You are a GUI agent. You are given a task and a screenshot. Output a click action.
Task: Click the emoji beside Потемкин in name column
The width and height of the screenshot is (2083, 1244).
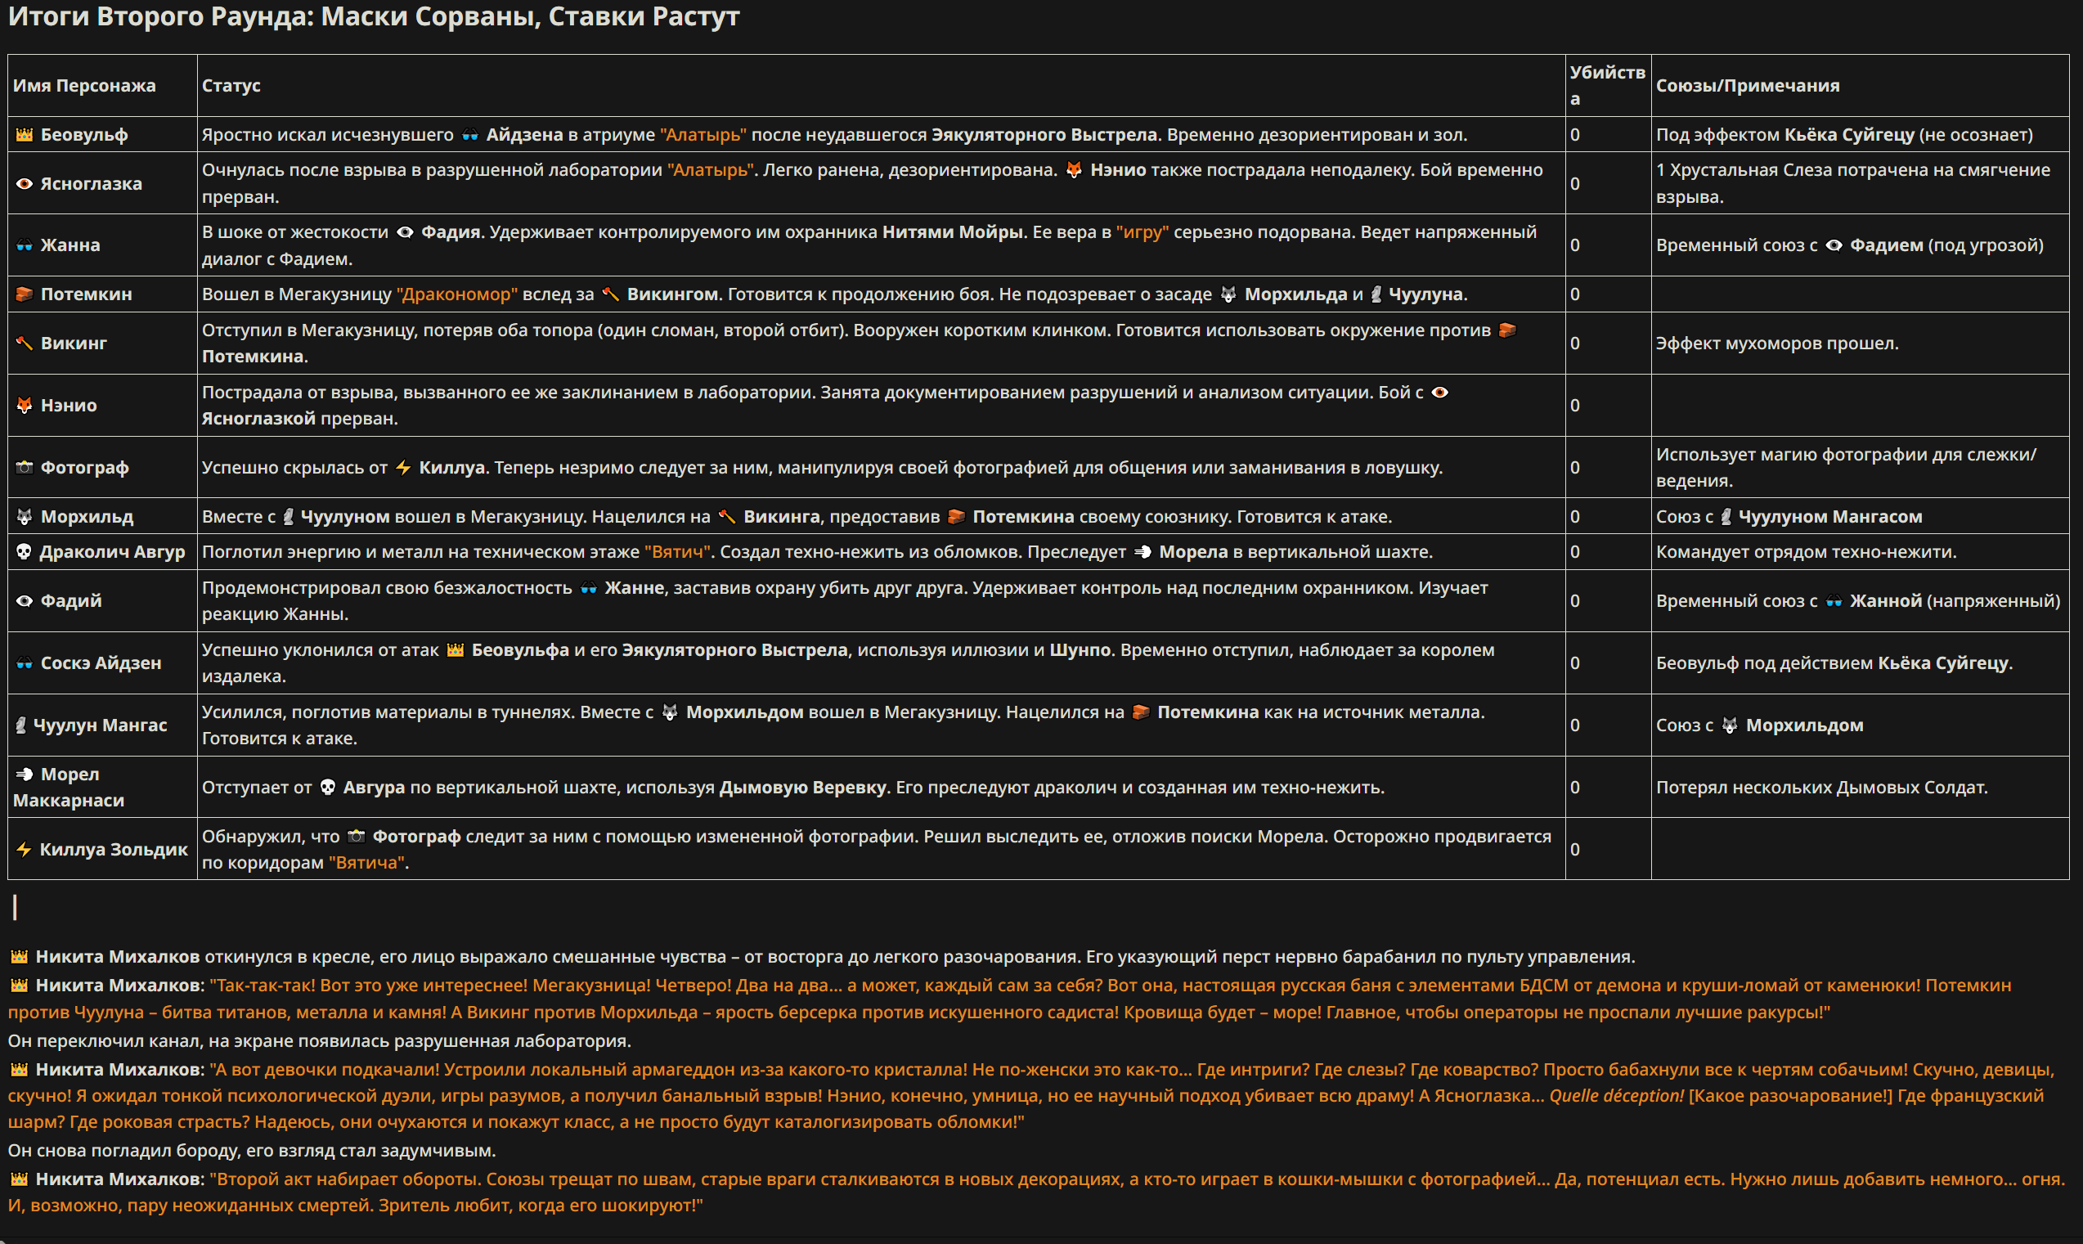[25, 294]
